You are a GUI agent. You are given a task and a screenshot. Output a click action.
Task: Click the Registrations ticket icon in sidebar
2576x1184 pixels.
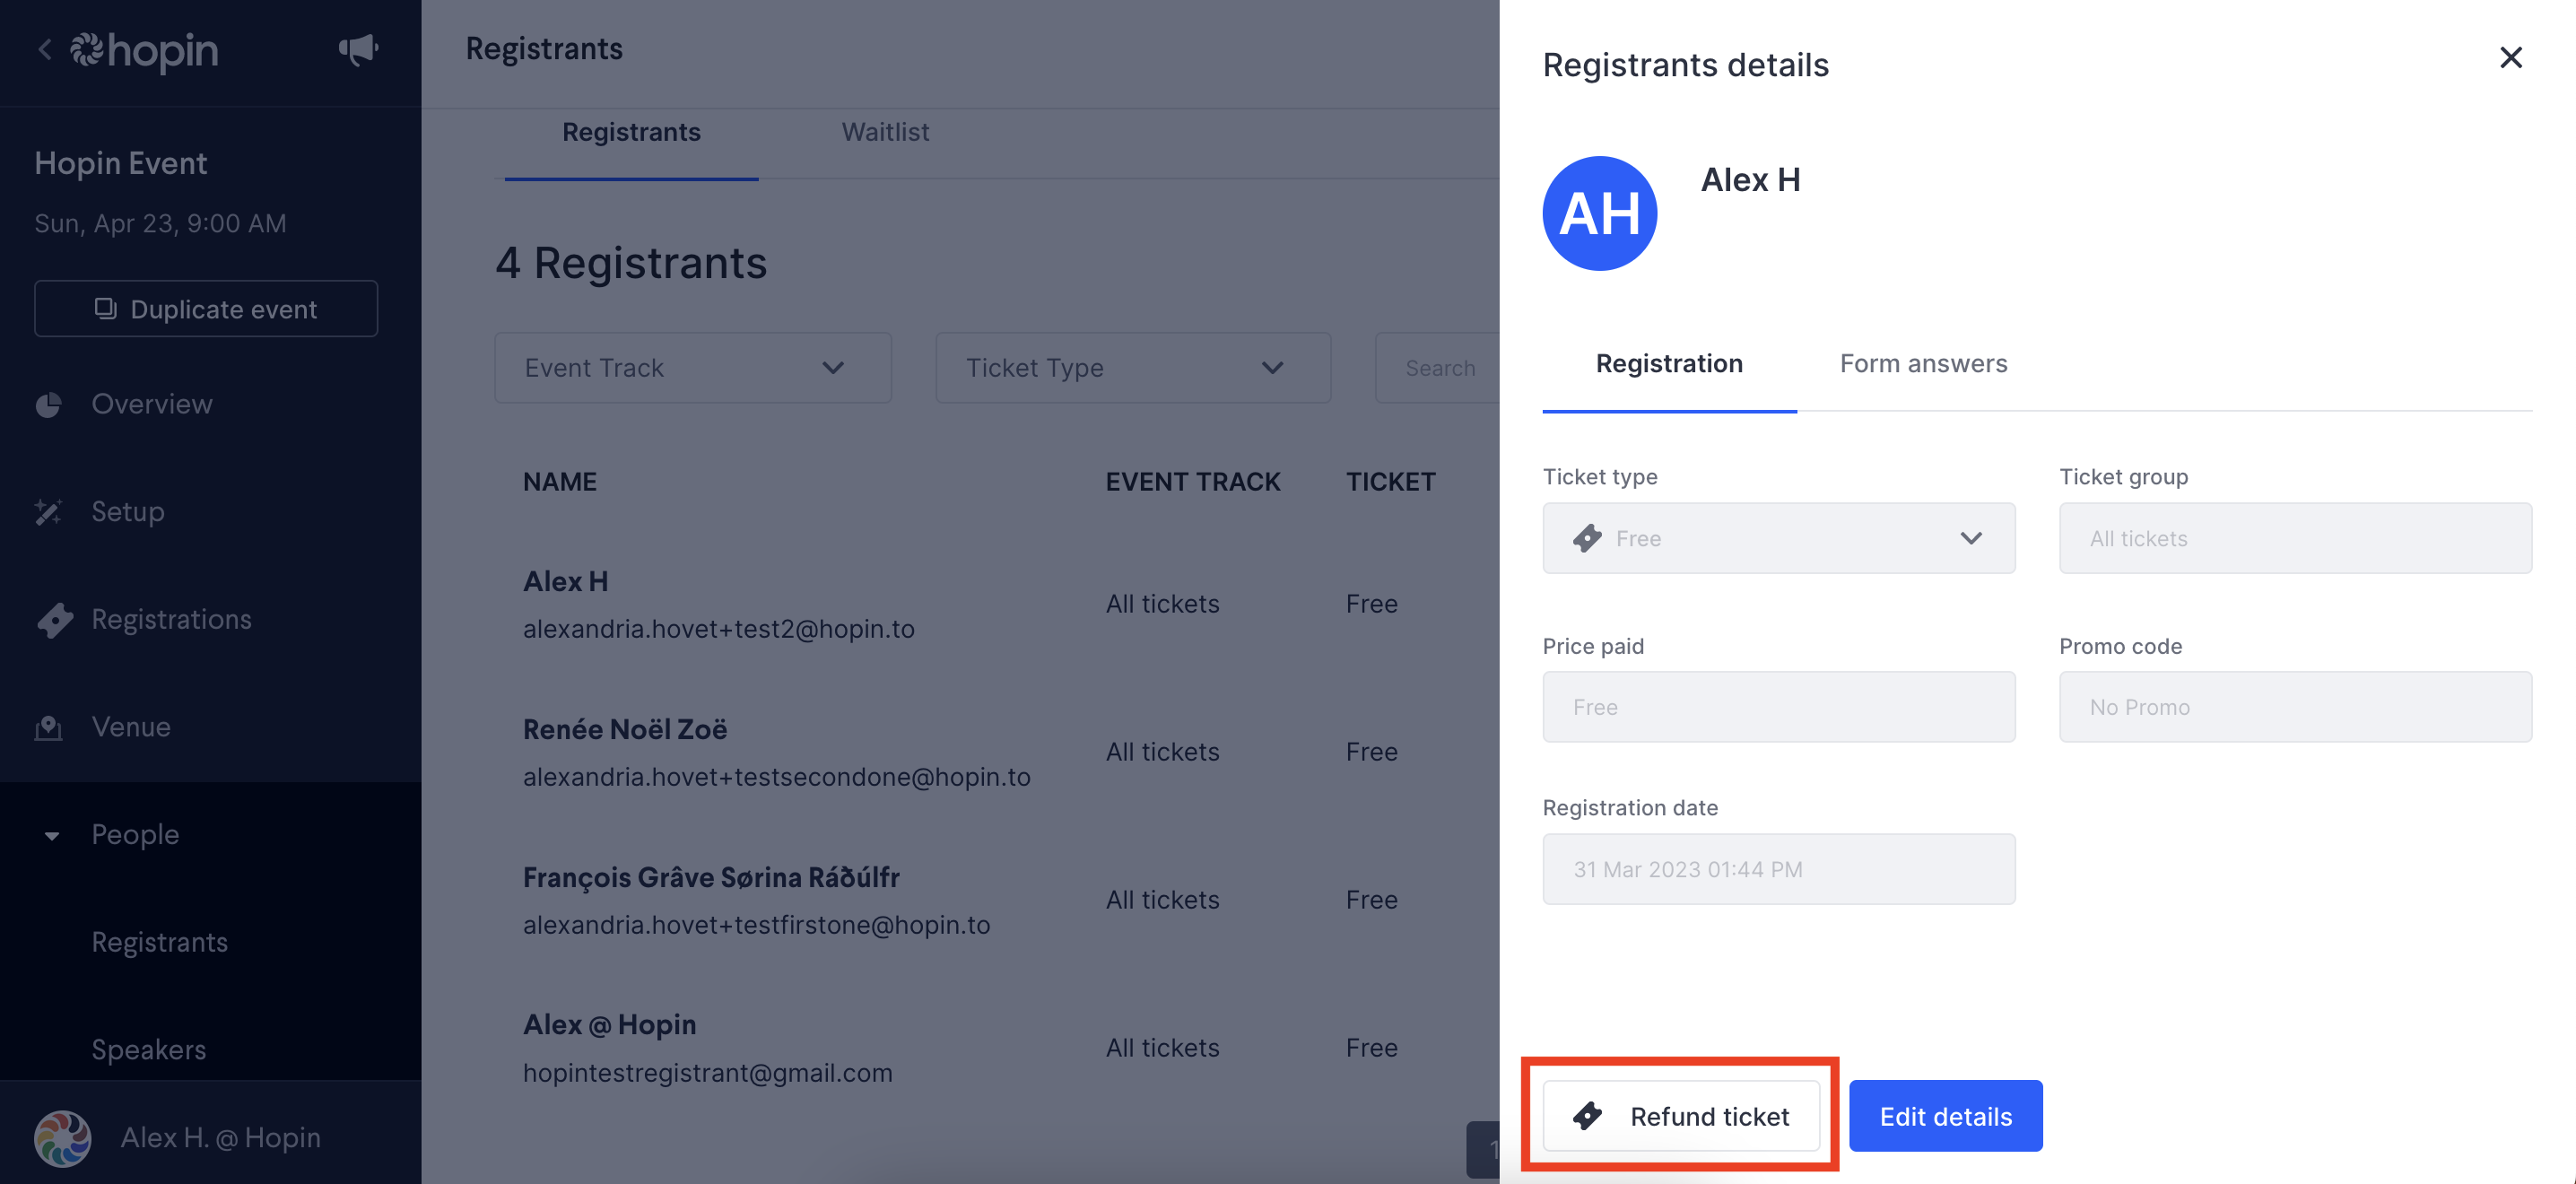tap(55, 620)
